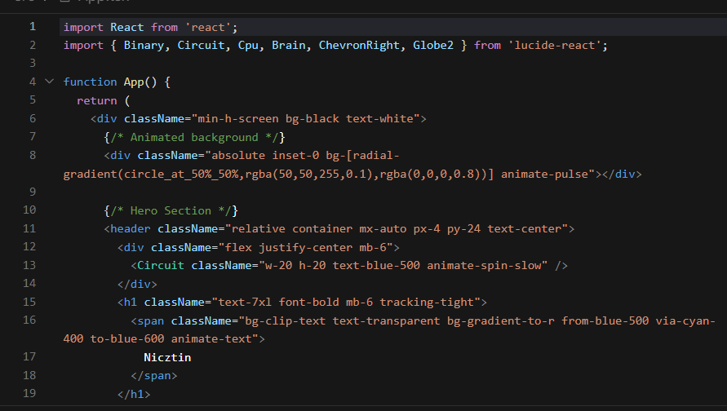Place cursor on React identifier in first import
727x411 pixels.
[127, 28]
